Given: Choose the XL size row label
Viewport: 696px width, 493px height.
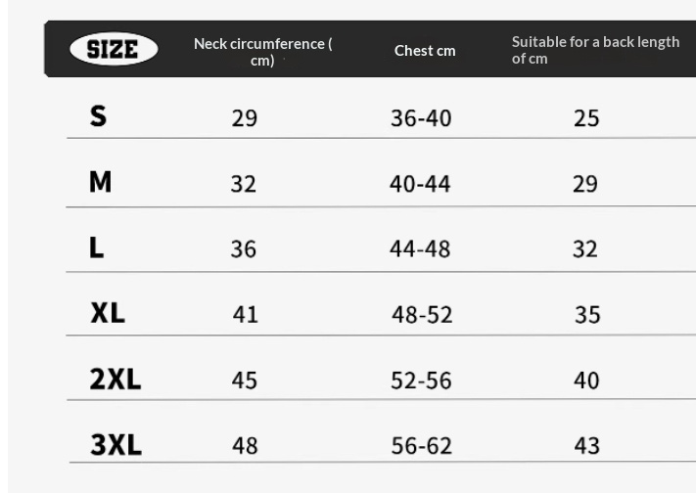Looking at the screenshot, I should tap(108, 313).
